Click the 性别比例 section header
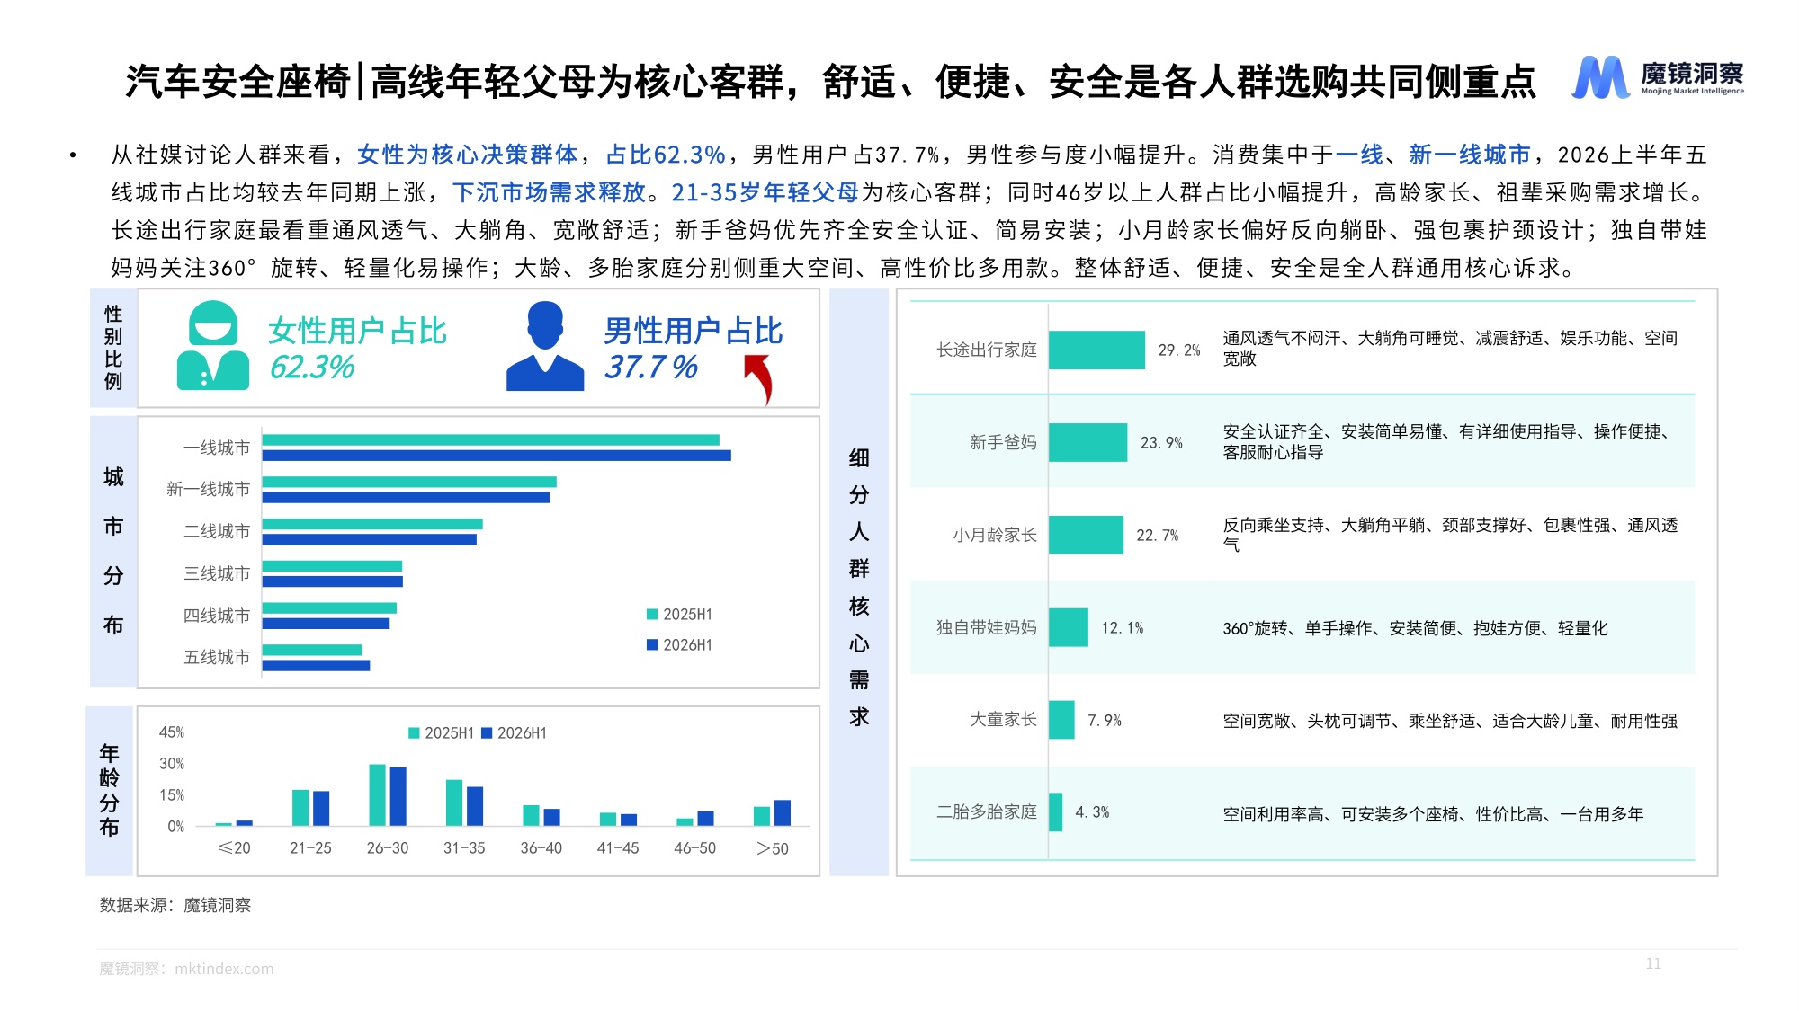Image resolution: width=1799 pixels, height=1011 pixels. pyautogui.click(x=113, y=348)
